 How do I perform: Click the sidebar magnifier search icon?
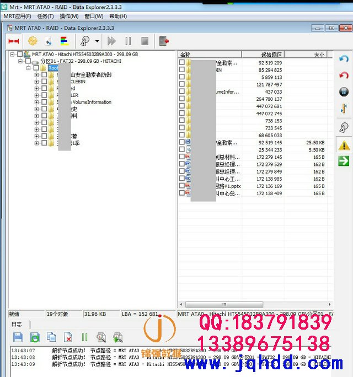click(x=344, y=127)
